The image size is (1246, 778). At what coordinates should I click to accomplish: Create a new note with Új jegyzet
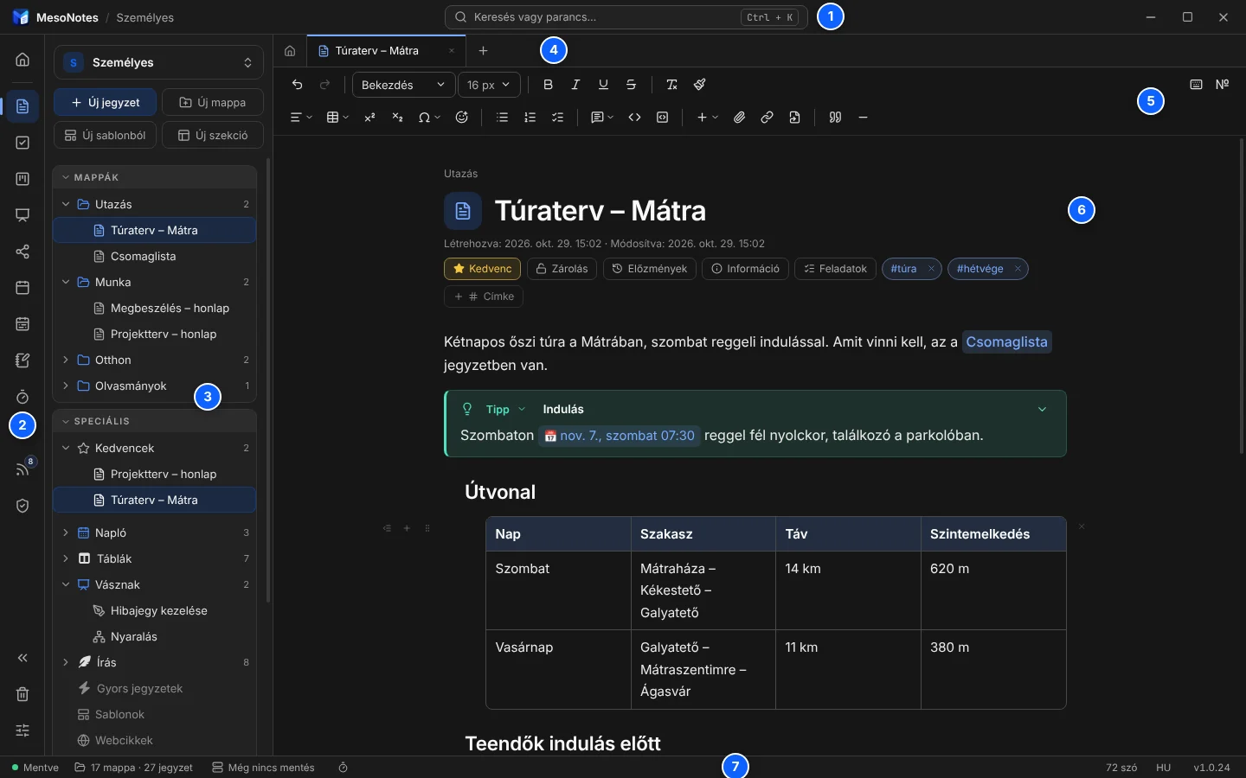pyautogui.click(x=106, y=102)
